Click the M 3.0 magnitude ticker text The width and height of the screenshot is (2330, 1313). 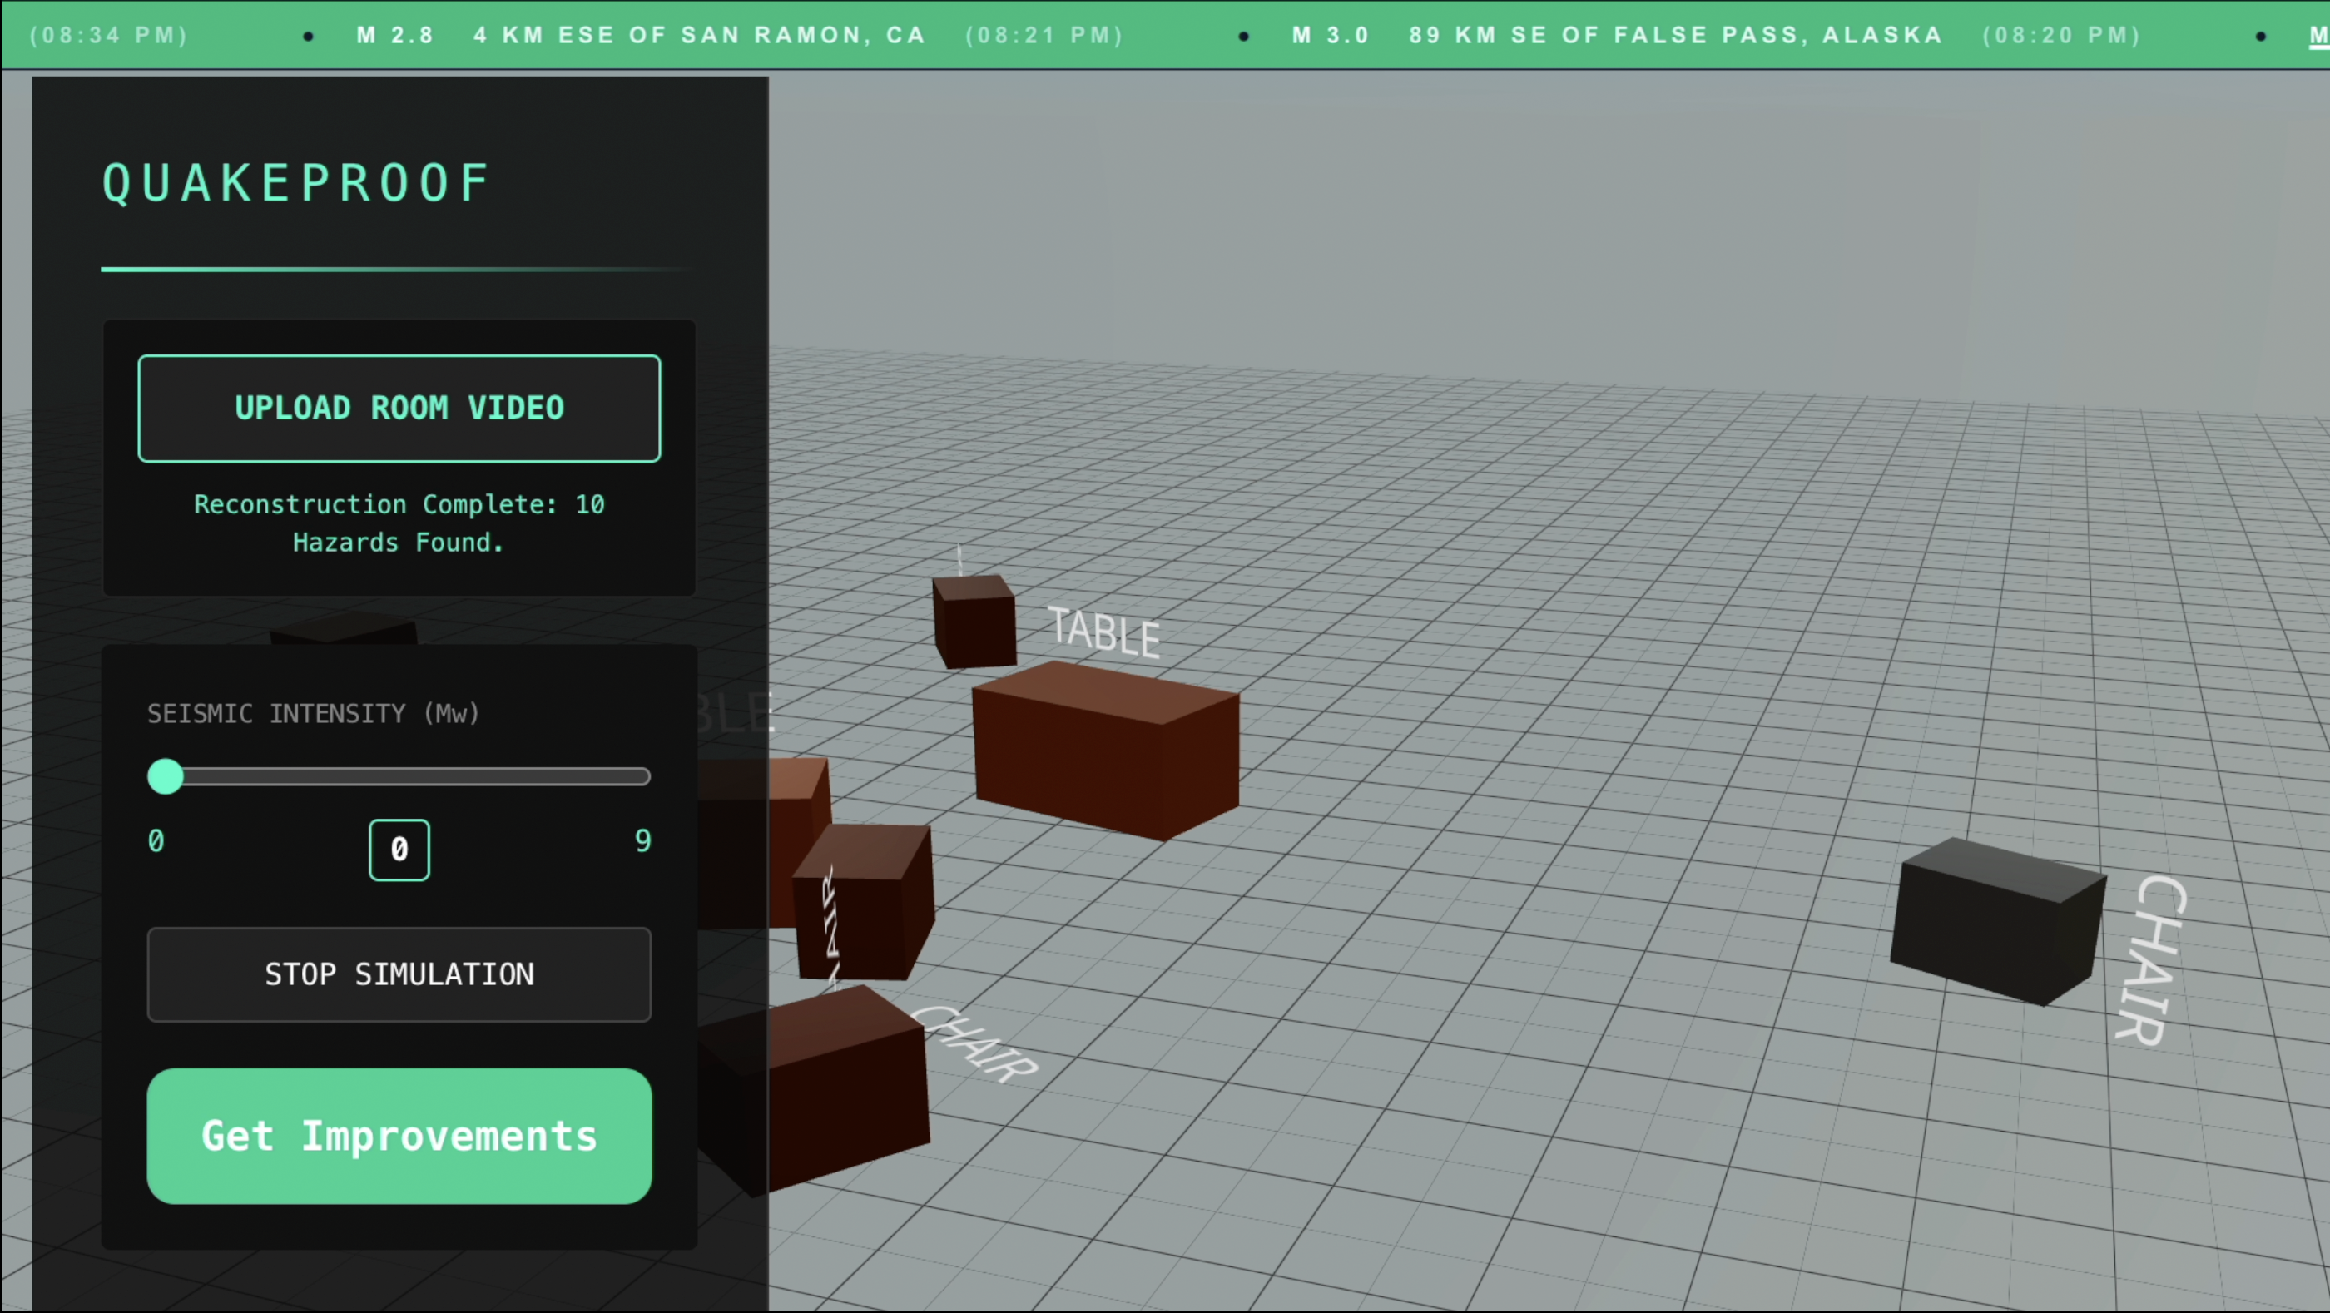1330,35
